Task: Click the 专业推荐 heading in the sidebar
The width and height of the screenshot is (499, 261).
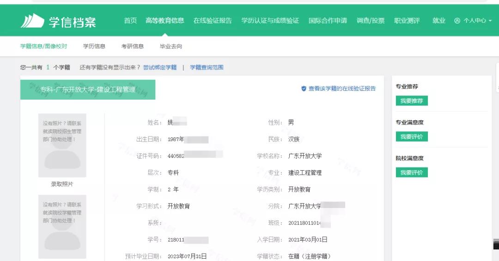Action: click(407, 86)
